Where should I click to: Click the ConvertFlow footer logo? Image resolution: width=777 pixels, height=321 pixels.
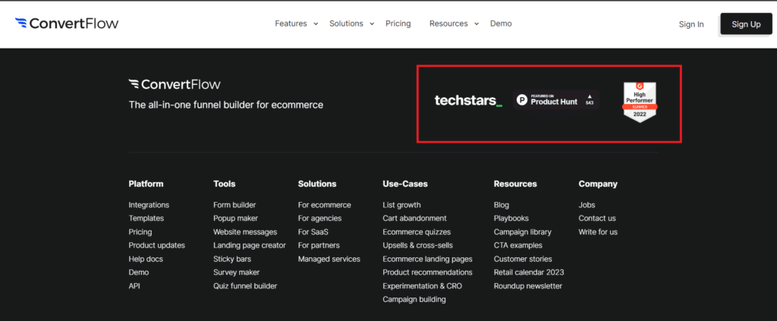coord(175,84)
